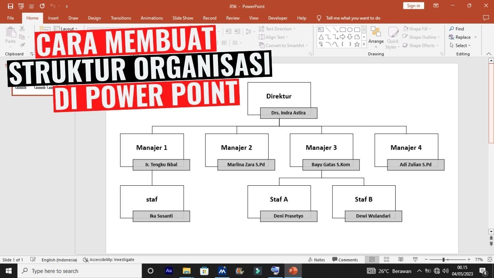The height and width of the screenshot is (278, 494).
Task: Switch to the Transitions tab
Action: (121, 18)
